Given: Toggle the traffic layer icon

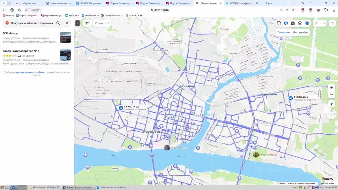Looking at the screenshot, I should [x=279, y=23].
